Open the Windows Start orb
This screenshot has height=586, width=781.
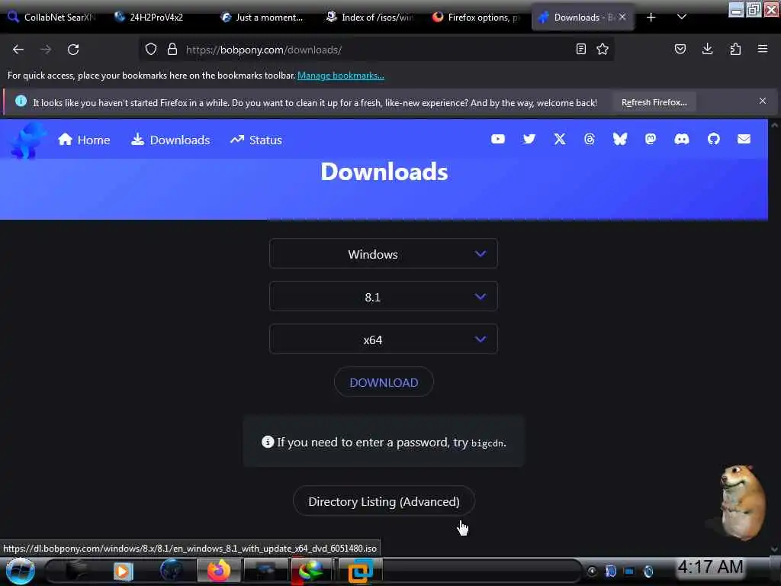(20, 571)
